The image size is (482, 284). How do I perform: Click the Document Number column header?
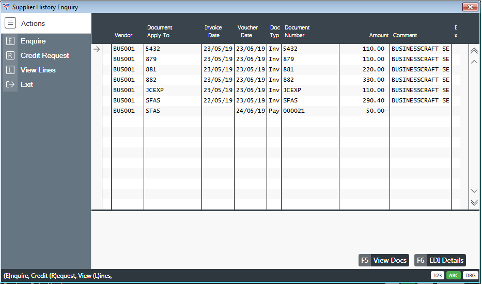(297, 32)
